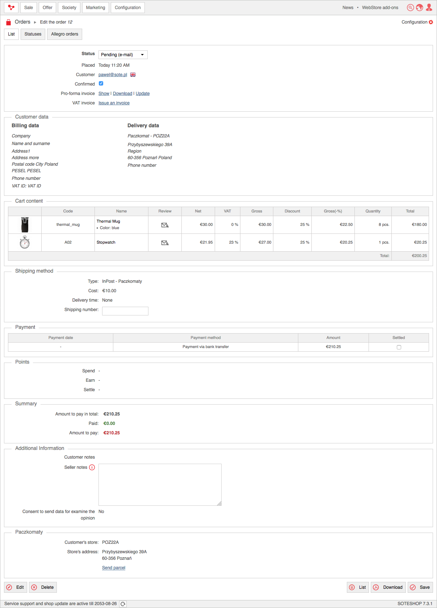Viewport: 437px width, 608px height.
Task: Click the thermal_mug product code
Action: coord(68,225)
